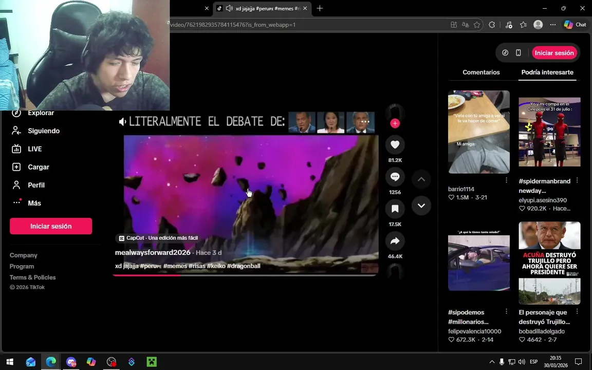Switch to Comentarios tab
Image resolution: width=592 pixels, height=370 pixels.
click(481, 72)
